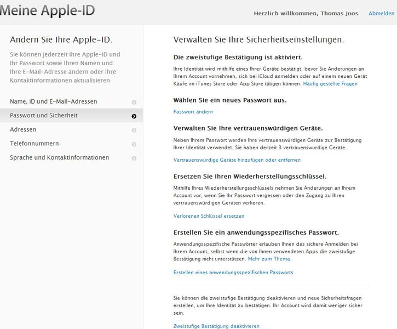Click Herzlich willkommen, Thomas Joos text
397x329 pixels.
click(306, 13)
